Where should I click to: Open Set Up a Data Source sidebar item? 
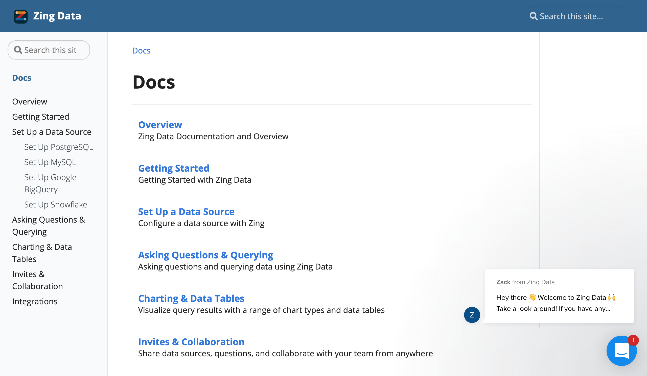52,132
